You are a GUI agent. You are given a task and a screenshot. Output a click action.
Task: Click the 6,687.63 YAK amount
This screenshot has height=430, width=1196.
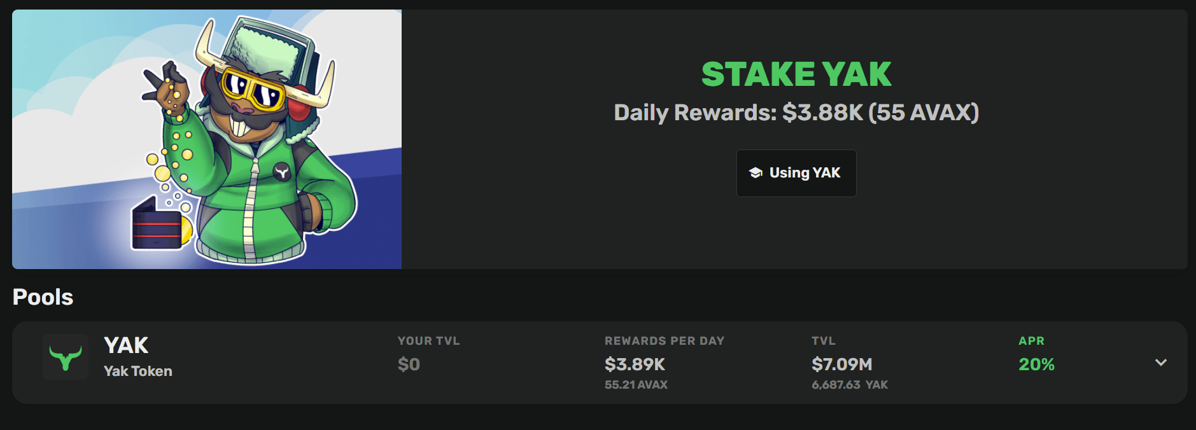[x=849, y=385]
